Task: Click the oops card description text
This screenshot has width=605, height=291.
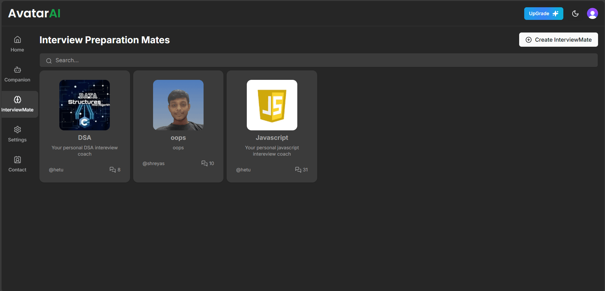Action: click(x=178, y=148)
